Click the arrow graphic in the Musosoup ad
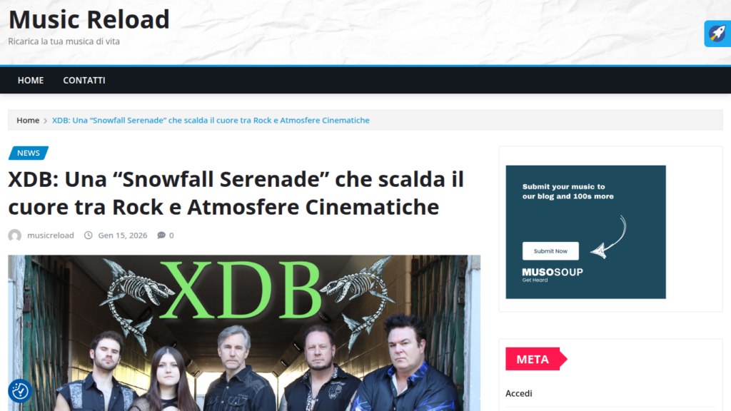This screenshot has height=411, width=731. (x=609, y=237)
